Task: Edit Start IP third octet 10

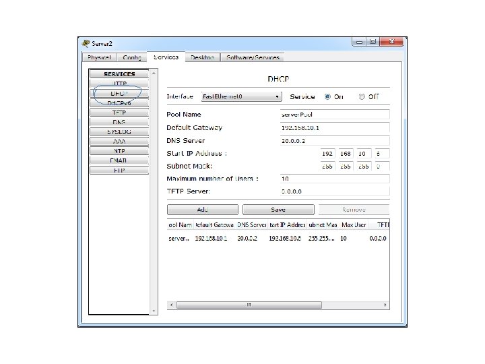Action: tap(364, 154)
